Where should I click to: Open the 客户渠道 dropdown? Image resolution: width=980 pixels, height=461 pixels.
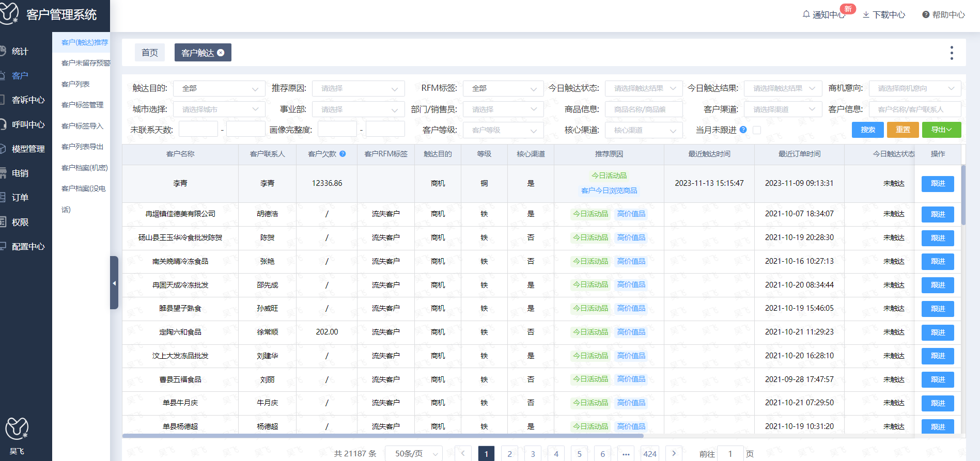pyautogui.click(x=783, y=109)
